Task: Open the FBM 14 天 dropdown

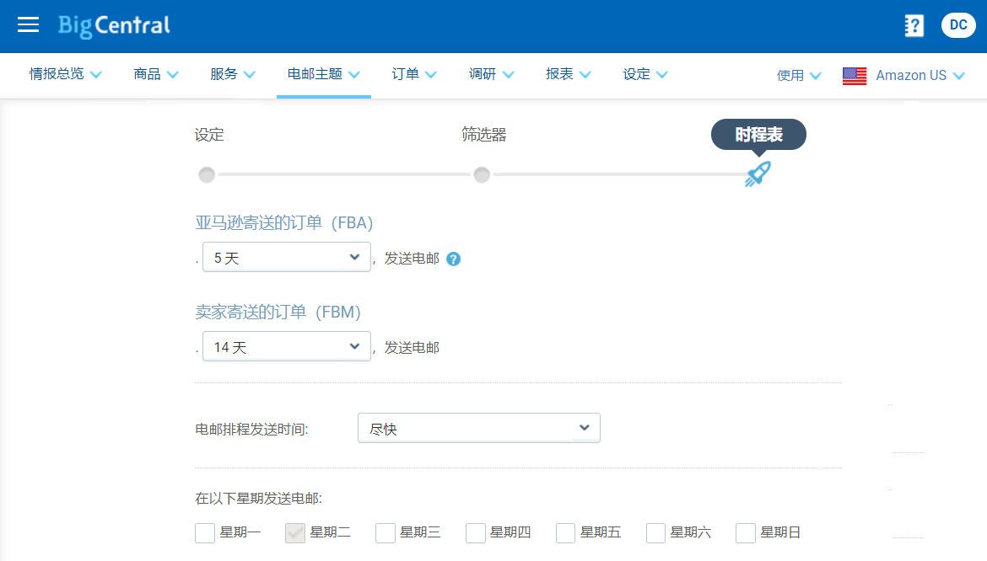Action: [286, 346]
